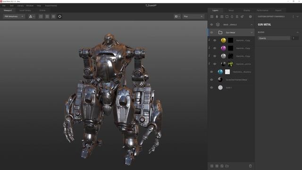Open the Edit menu
The image size is (302, 170).
pyautogui.click(x=12, y=6)
